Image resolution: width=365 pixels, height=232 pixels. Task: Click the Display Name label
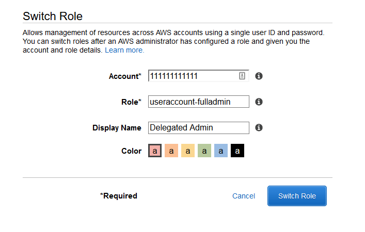tap(117, 128)
